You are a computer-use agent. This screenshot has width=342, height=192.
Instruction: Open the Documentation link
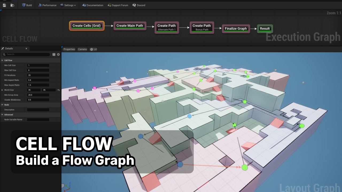pos(93,5)
